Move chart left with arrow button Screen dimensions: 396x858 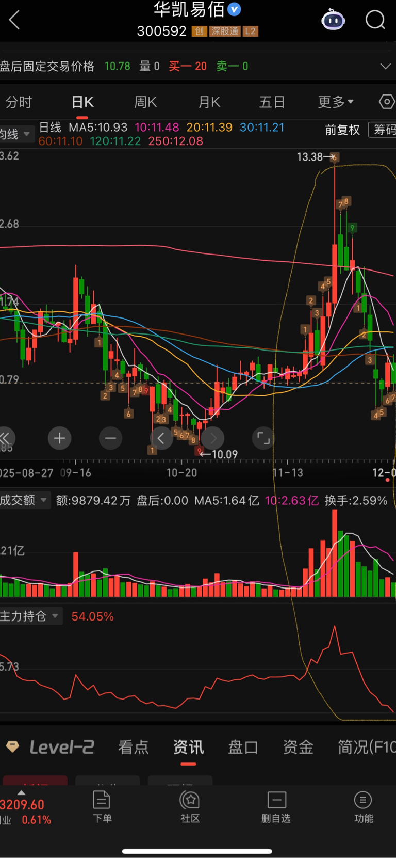pos(161,438)
